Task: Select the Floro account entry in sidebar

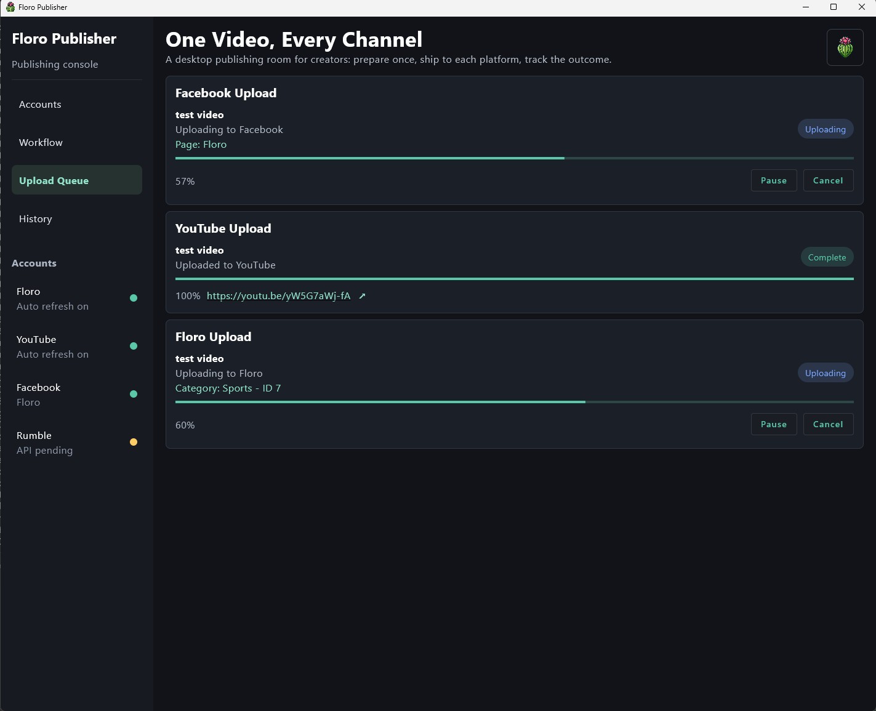Action: (x=77, y=299)
